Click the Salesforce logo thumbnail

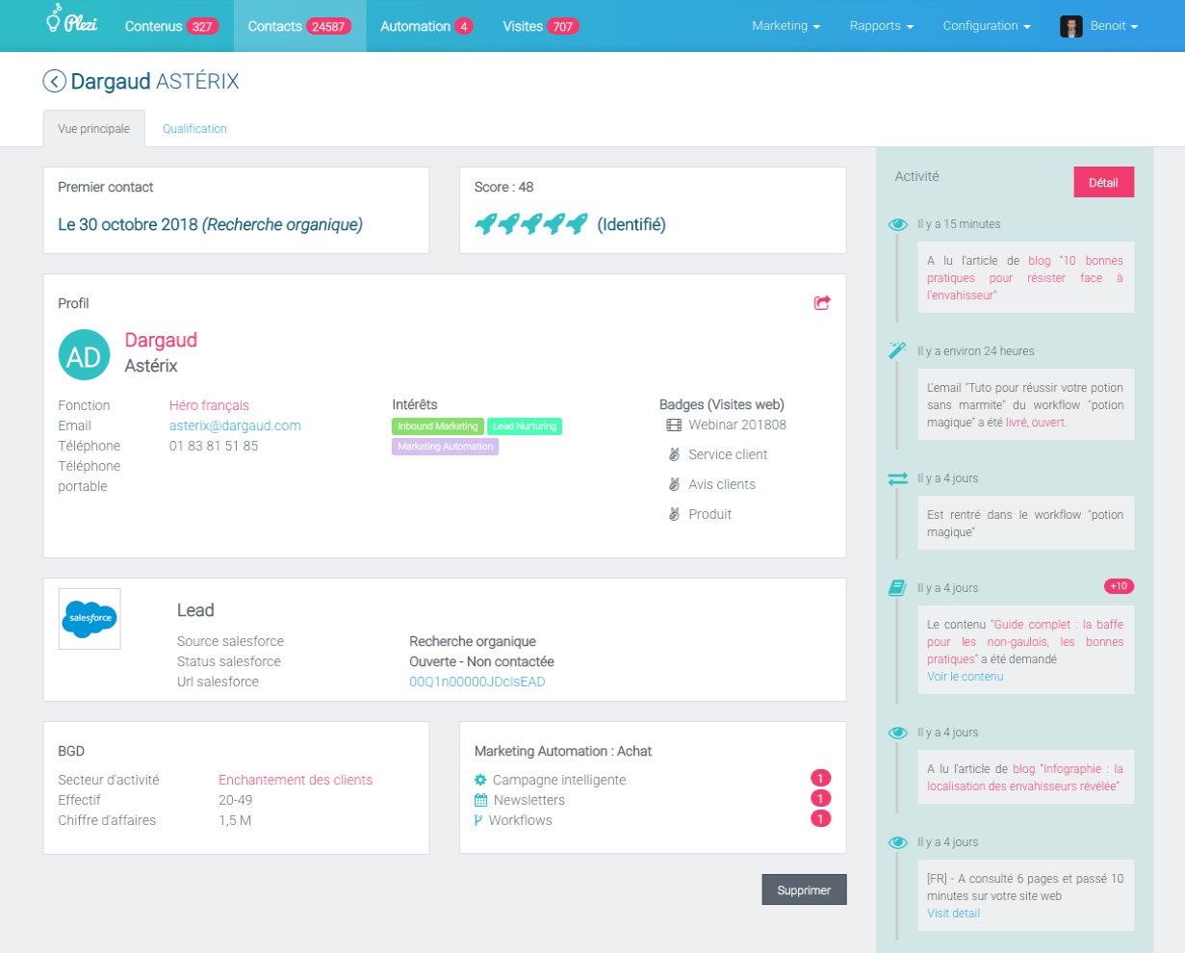pos(90,619)
